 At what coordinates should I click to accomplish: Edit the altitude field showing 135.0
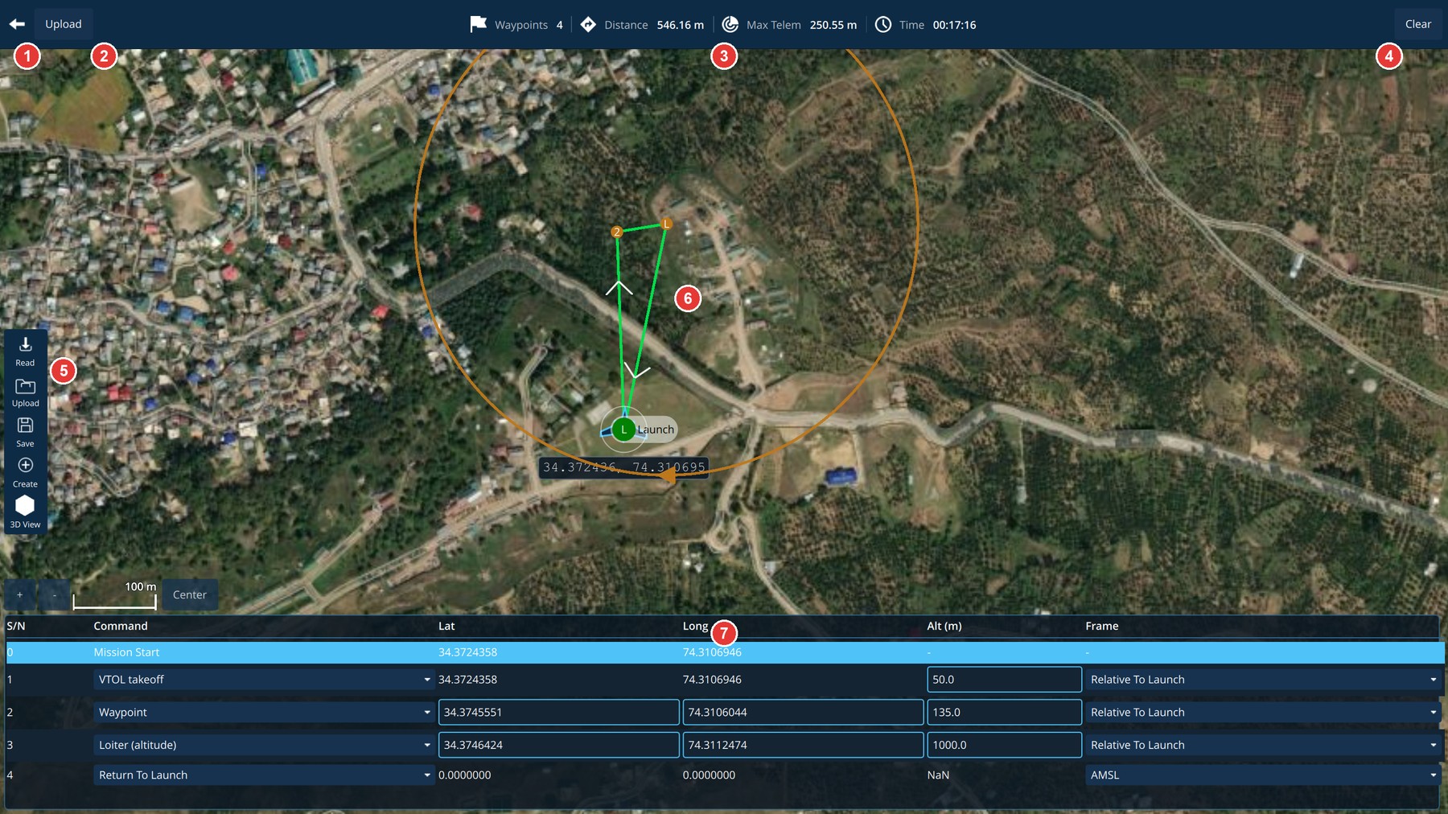1004,713
